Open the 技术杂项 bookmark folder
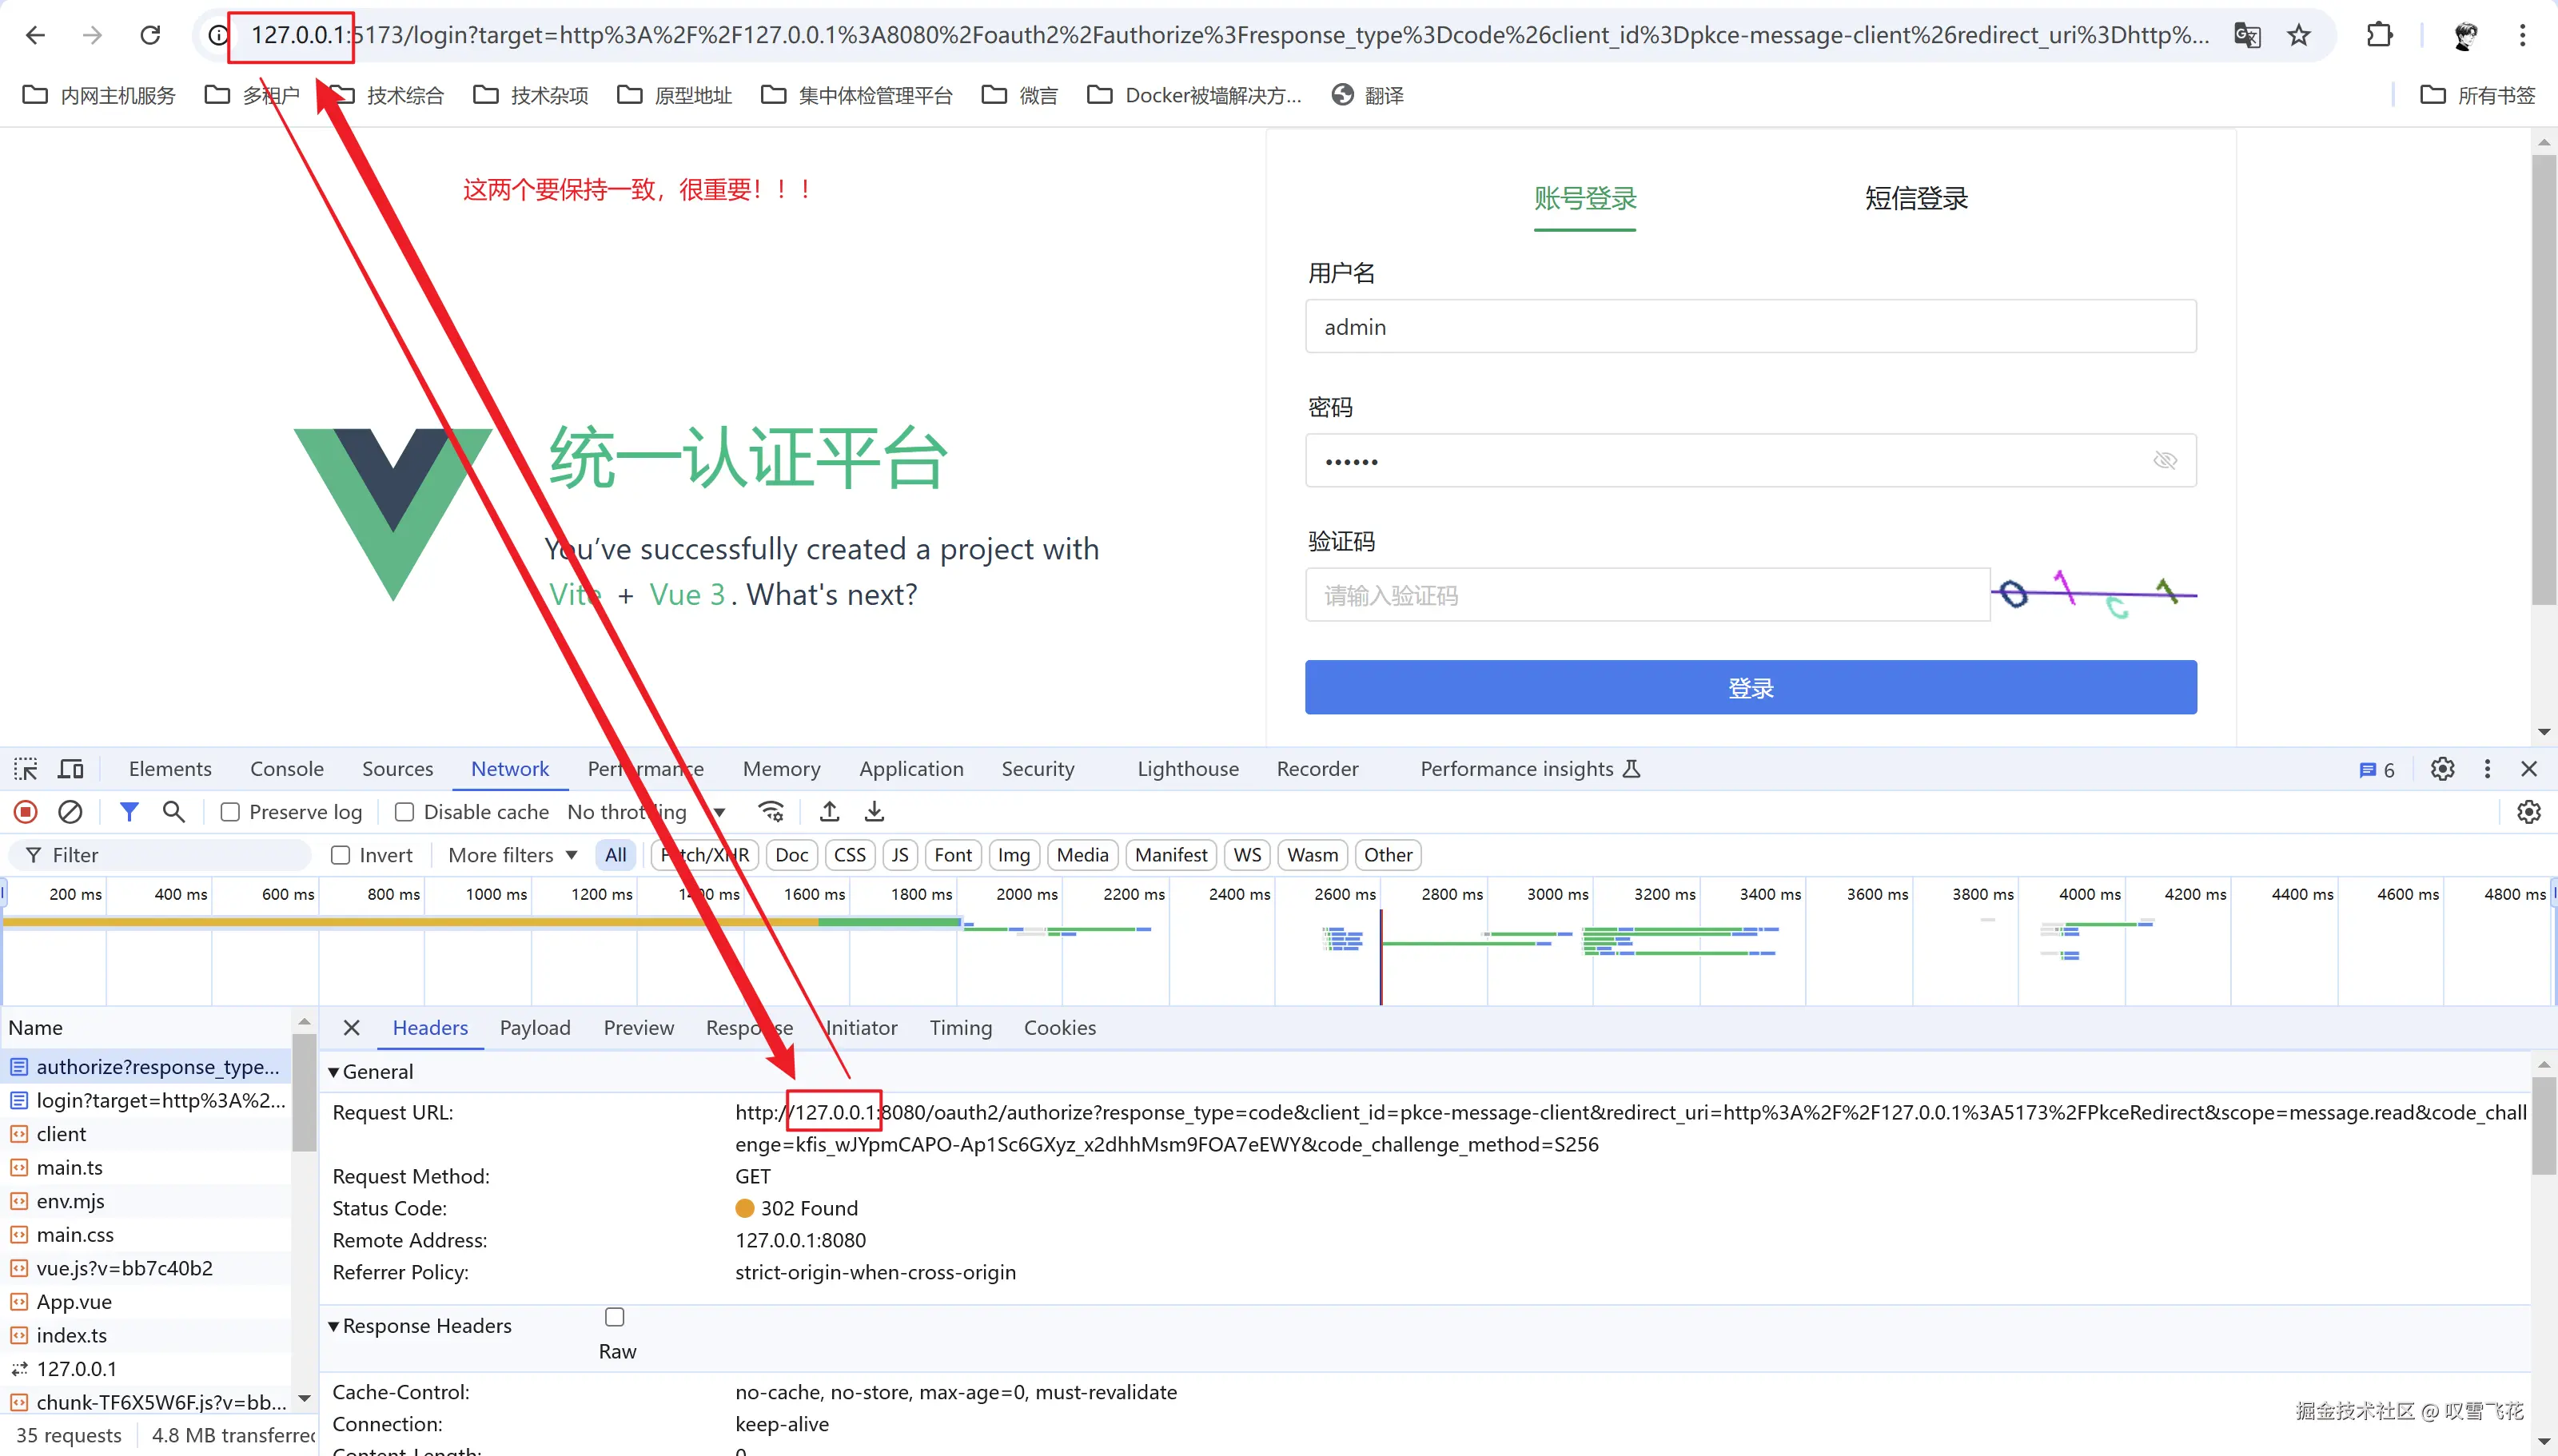Image resolution: width=2558 pixels, height=1456 pixels. click(x=530, y=95)
